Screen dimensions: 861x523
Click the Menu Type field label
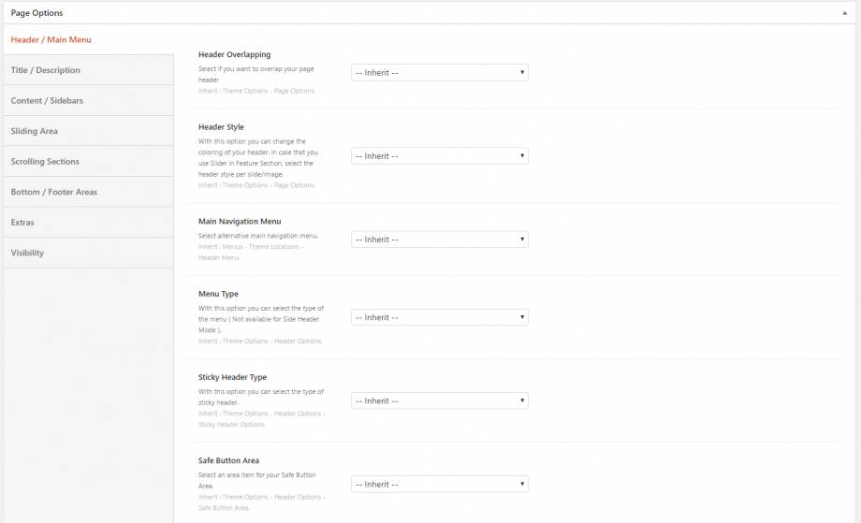(218, 294)
